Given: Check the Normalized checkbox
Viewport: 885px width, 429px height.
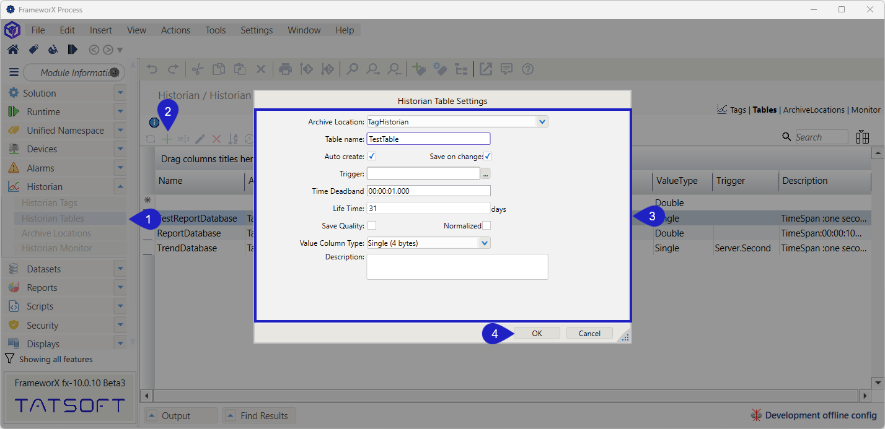Looking at the screenshot, I should [487, 225].
